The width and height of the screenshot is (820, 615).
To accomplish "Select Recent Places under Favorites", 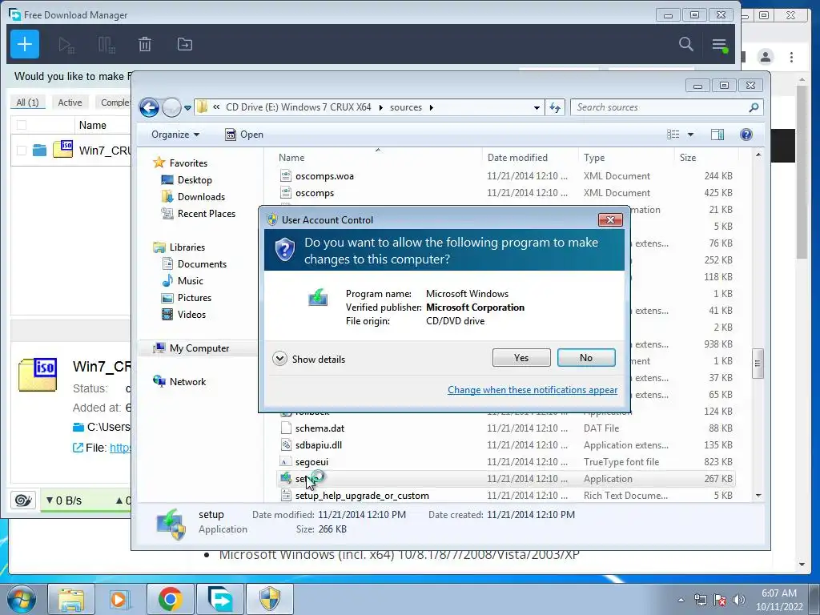I will click(x=207, y=213).
